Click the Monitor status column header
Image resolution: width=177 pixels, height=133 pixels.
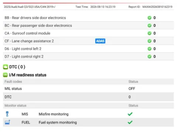pyautogui.click(x=15, y=106)
